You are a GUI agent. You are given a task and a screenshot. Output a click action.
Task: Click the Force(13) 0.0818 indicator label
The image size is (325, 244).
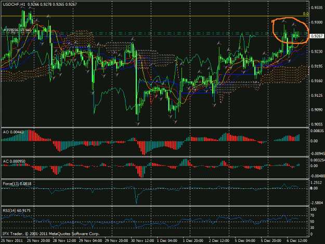pyautogui.click(x=17, y=184)
